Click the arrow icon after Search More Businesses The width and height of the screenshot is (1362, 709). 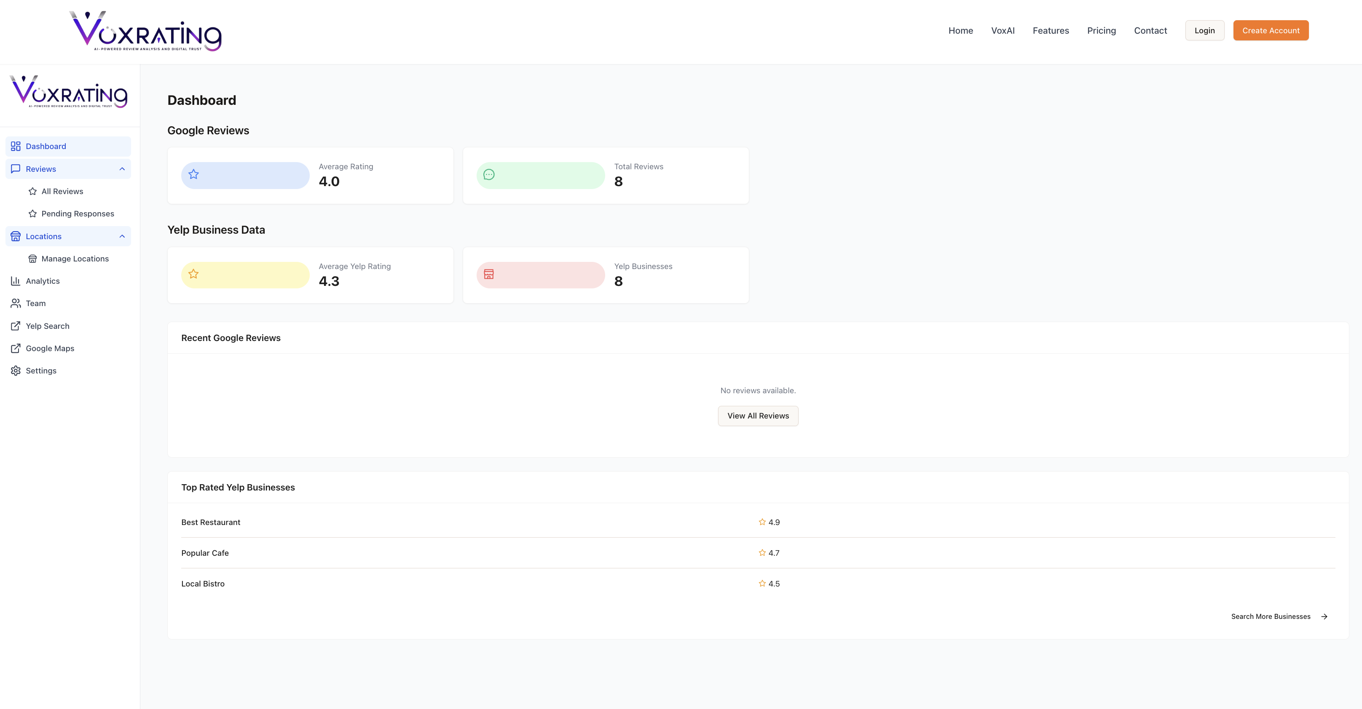click(1324, 616)
